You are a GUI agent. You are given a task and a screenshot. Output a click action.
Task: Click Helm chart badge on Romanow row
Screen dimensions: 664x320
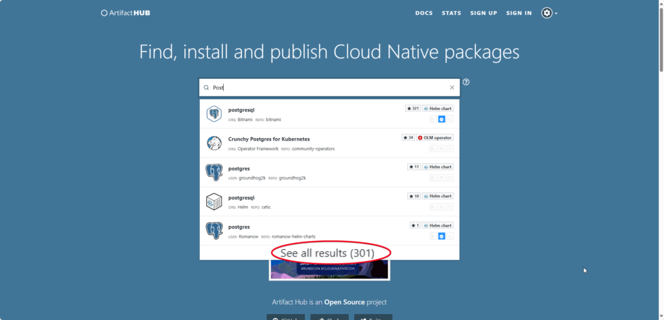pos(438,225)
